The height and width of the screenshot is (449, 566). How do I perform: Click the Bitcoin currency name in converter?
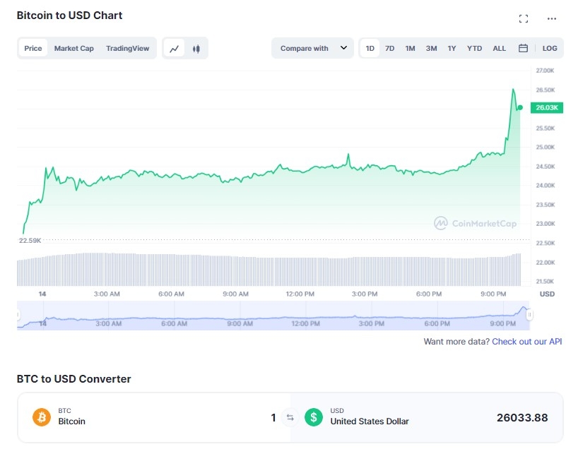[72, 421]
